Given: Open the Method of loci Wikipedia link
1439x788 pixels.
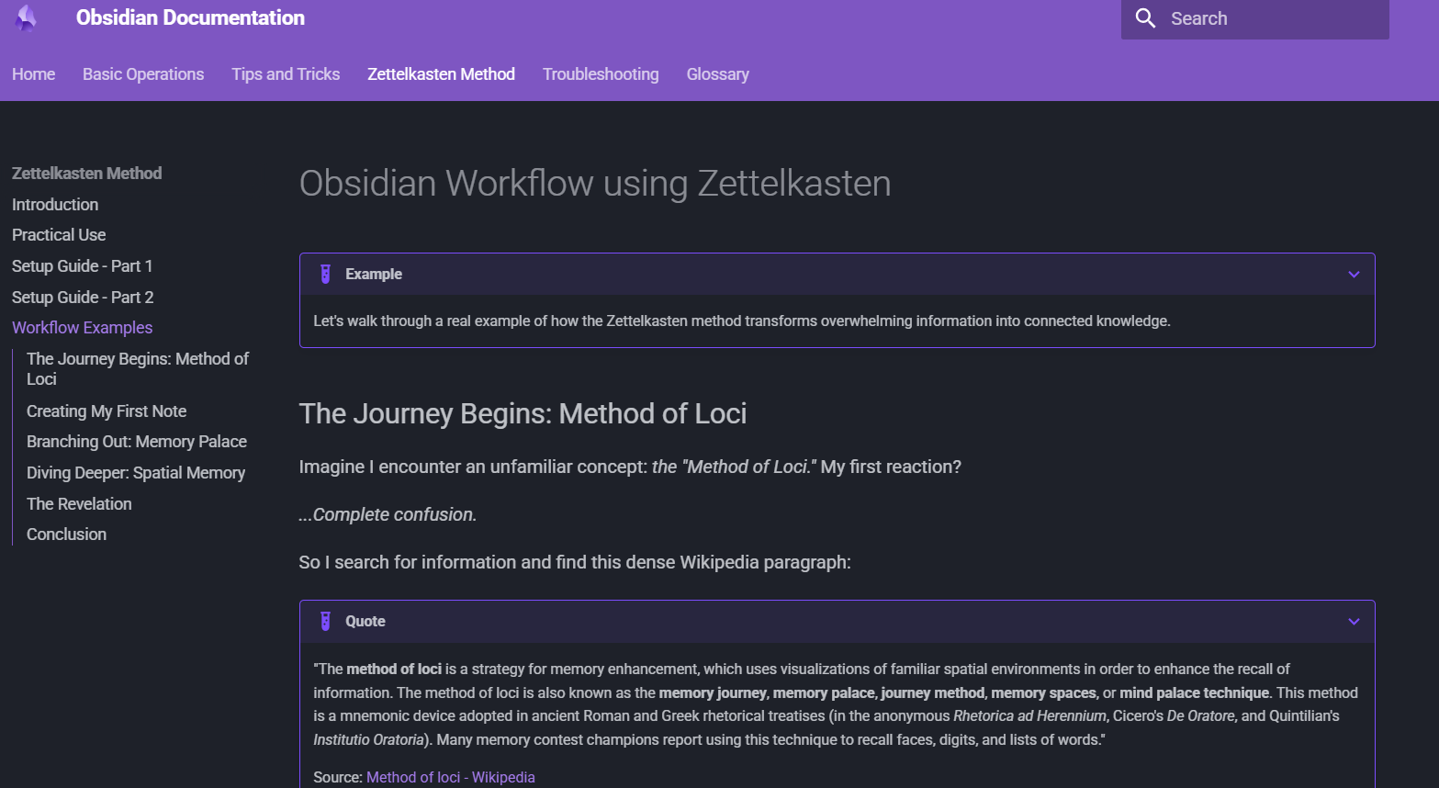Looking at the screenshot, I should coord(450,776).
